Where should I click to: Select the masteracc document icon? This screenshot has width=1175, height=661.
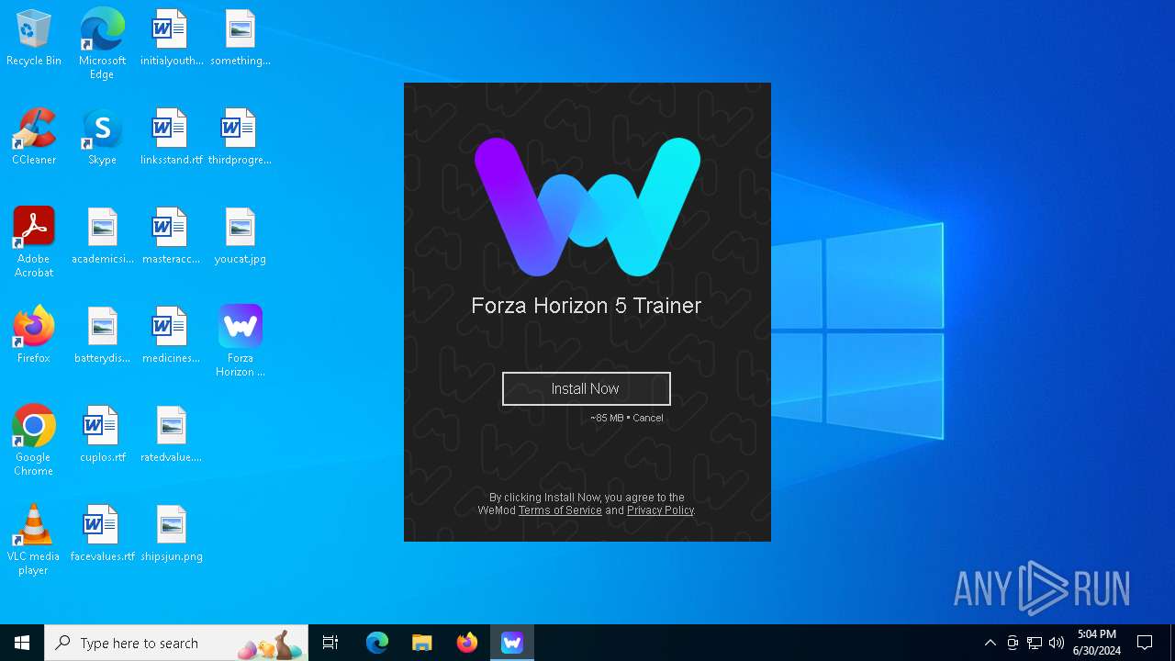coord(172,237)
